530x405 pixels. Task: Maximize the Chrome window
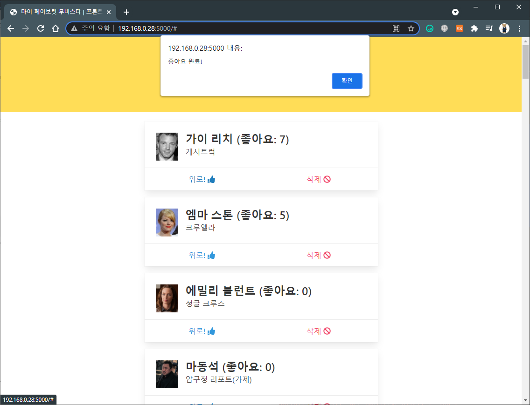[x=497, y=7]
